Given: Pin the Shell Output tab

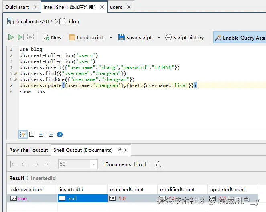Looking at the screenshot, I should click(x=120, y=150).
